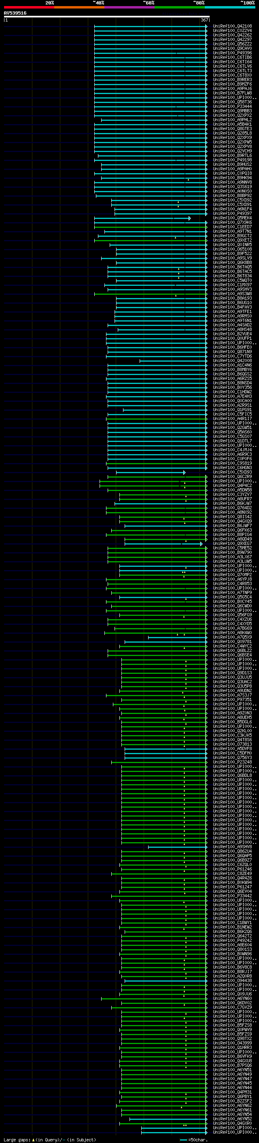Select the UniRef100_C1EED7 label

tap(232, 227)
